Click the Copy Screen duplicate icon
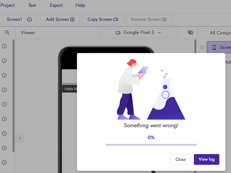 [x=116, y=20]
